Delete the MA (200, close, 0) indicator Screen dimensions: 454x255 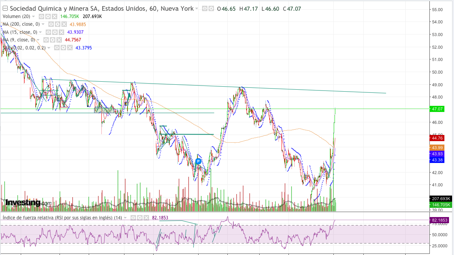coord(64,24)
